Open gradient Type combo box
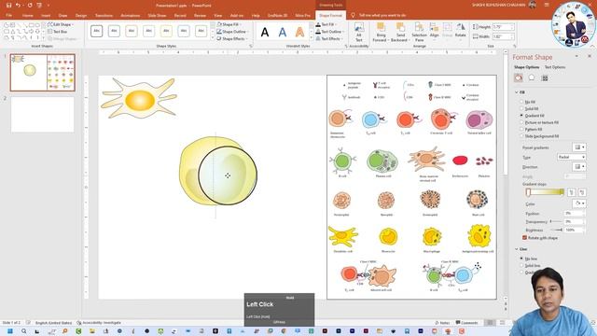This screenshot has width=597, height=336. click(x=572, y=157)
